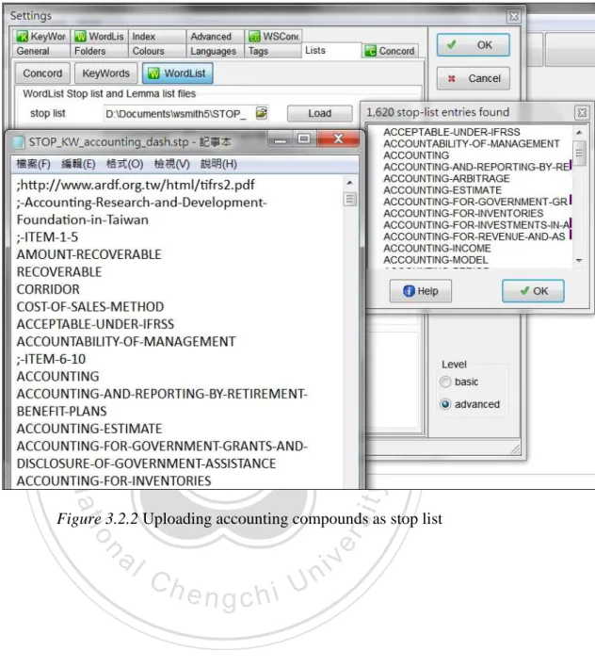Click the entries list scroll down arrow
Viewport: 595px width, 667px height.
(579, 260)
